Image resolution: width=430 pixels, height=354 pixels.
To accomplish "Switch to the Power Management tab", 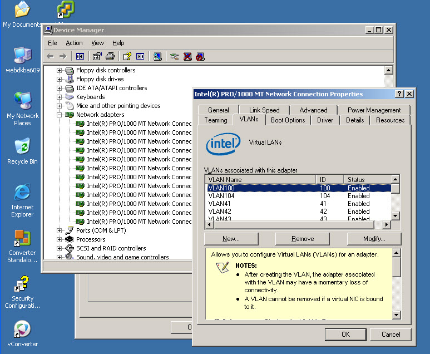I will coord(374,110).
